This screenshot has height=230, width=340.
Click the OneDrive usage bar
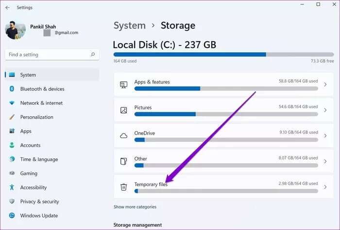click(x=226, y=139)
